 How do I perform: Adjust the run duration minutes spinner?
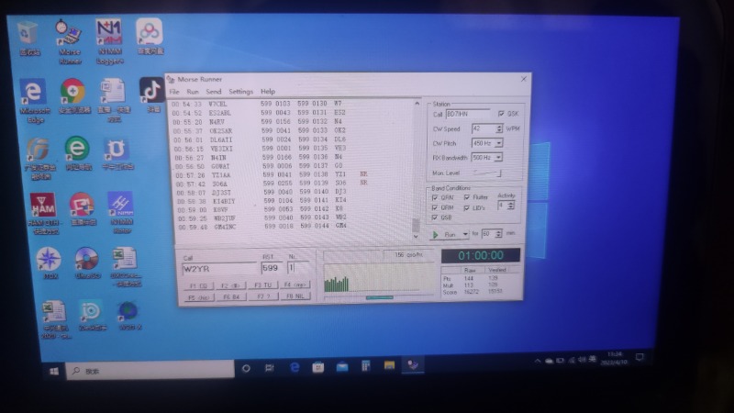[x=498, y=233]
